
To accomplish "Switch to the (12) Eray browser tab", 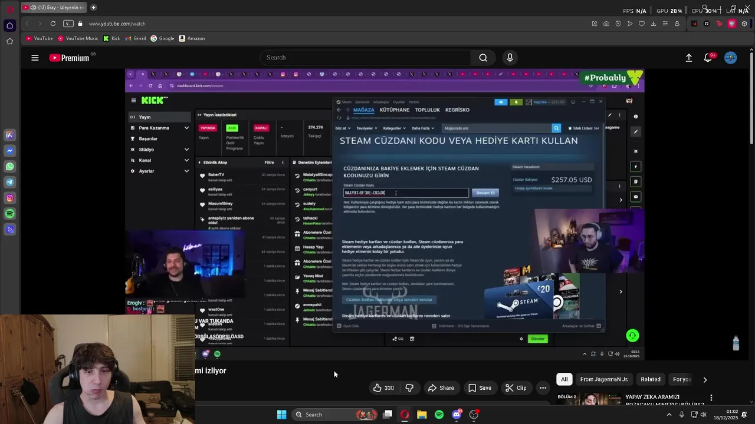I will (x=53, y=8).
